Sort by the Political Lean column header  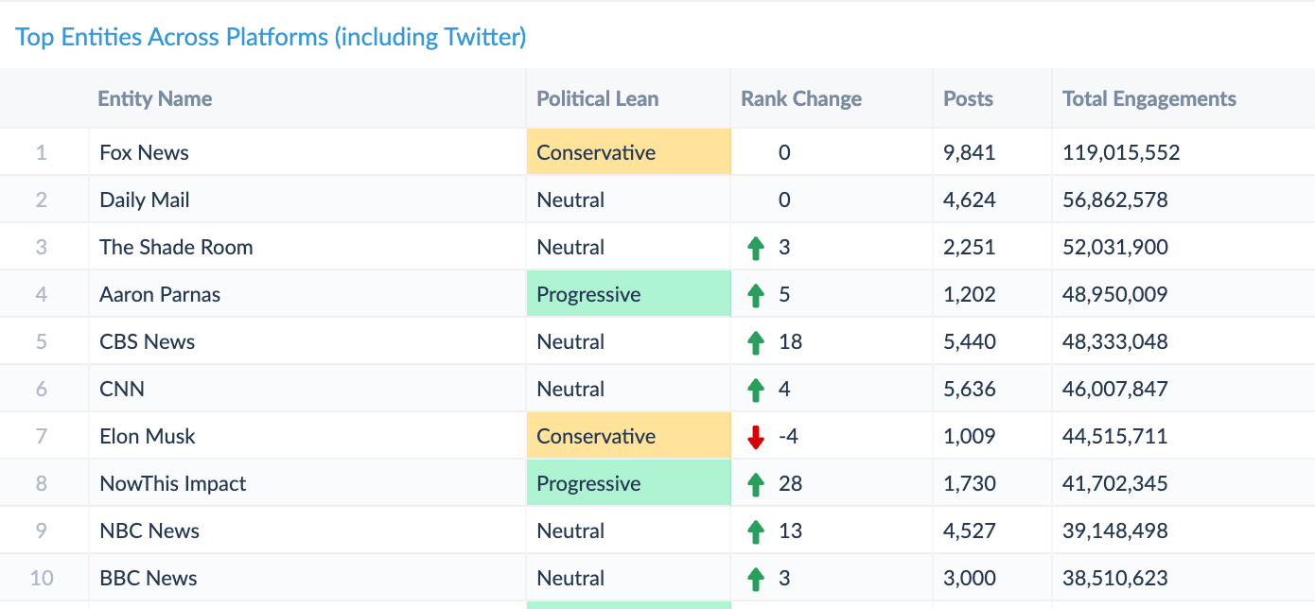[598, 98]
